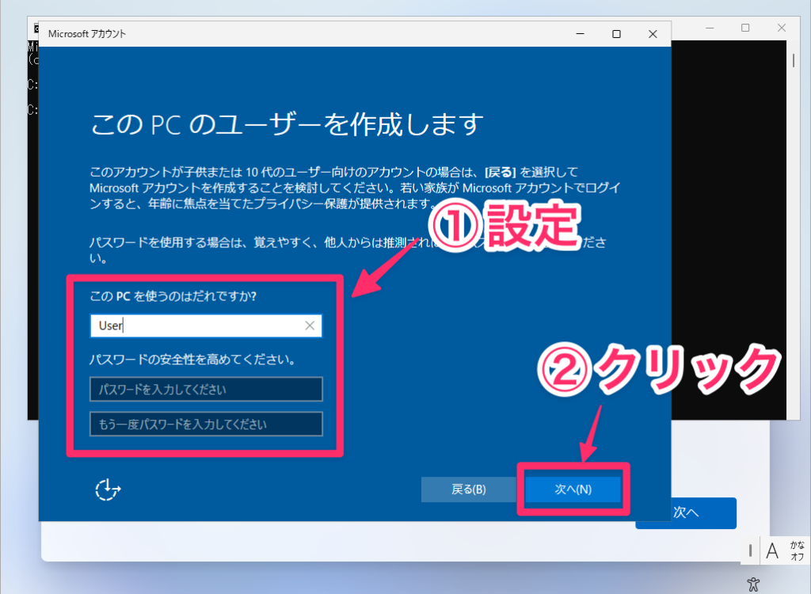Image resolution: width=811 pixels, height=594 pixels.
Task: Clear the username field with the X icon
Action: (x=310, y=326)
